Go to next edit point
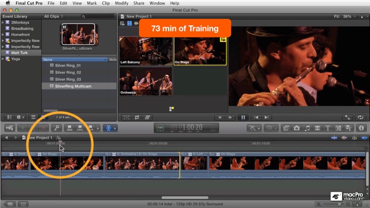 tap(266, 117)
